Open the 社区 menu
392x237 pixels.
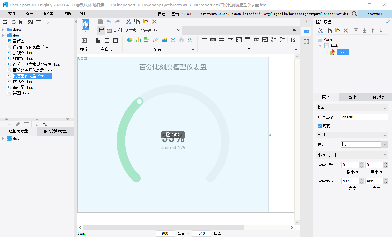pyautogui.click(x=84, y=14)
